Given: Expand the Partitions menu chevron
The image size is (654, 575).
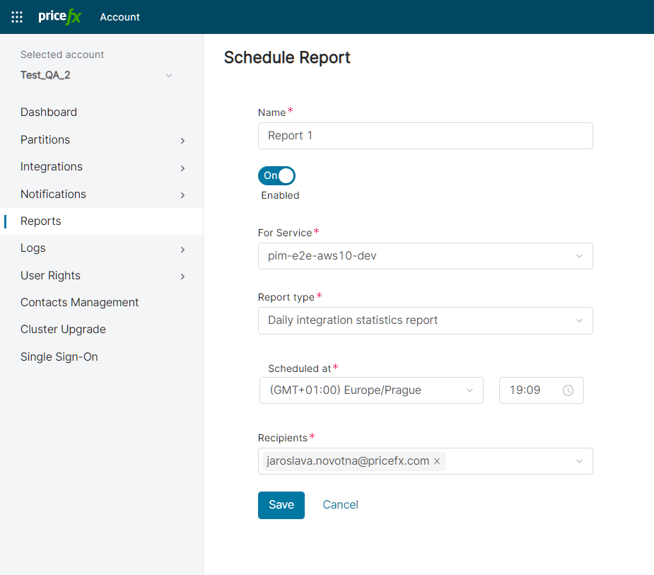Looking at the screenshot, I should [x=182, y=141].
